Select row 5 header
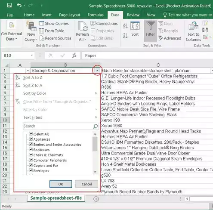This screenshot has height=210, width=213. [5, 93]
